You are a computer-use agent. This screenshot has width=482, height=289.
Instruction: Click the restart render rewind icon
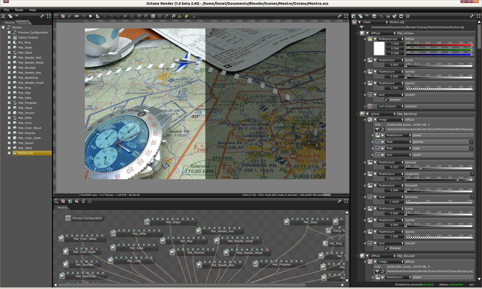coord(77,16)
